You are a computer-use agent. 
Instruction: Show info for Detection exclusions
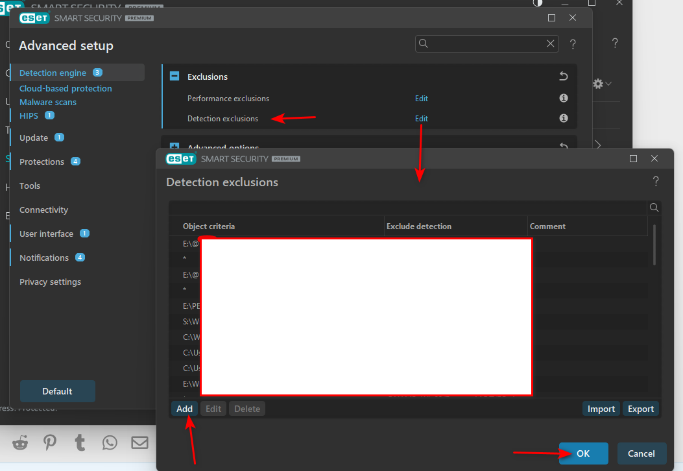click(x=563, y=118)
